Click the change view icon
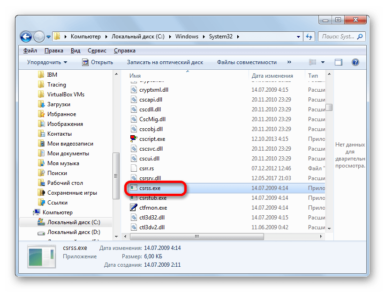 312,62
